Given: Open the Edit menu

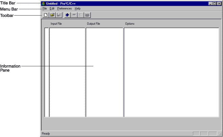Looking at the screenshot, I should (52, 8).
